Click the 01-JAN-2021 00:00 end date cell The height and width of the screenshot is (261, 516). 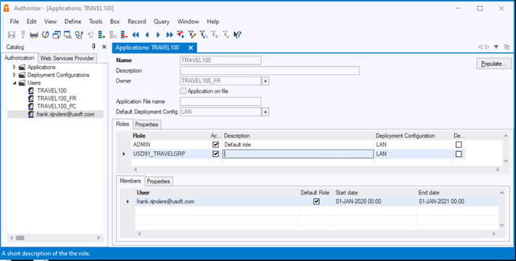[x=457, y=202]
